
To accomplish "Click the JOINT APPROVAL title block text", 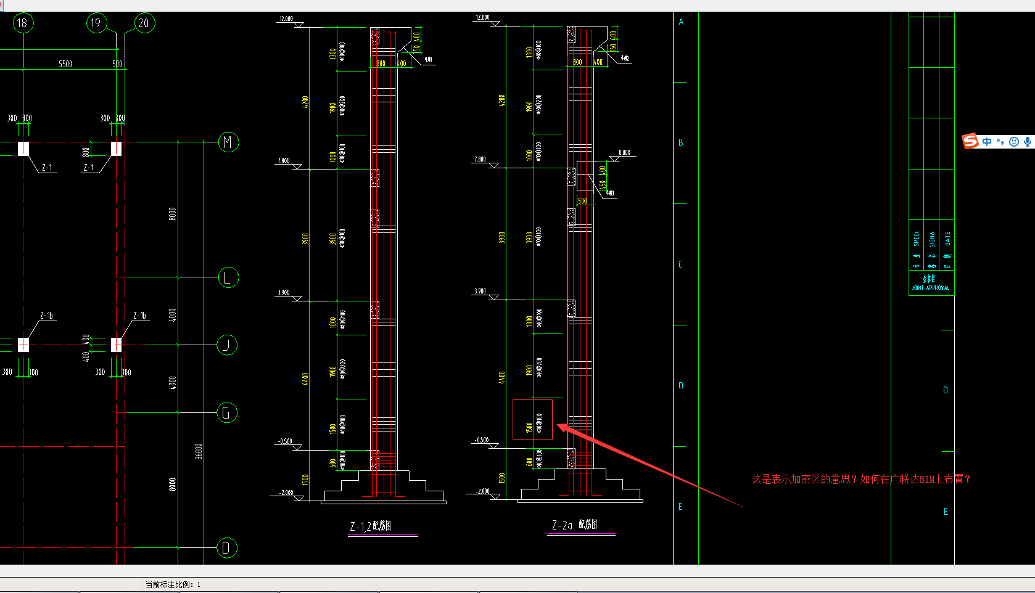I will 931,288.
